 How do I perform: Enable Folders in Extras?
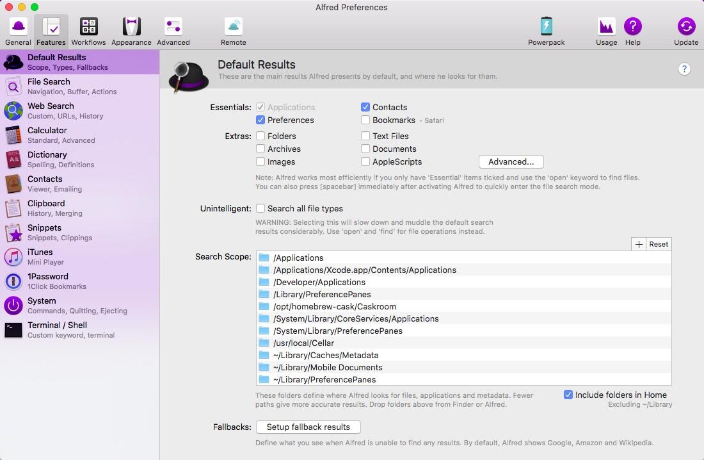point(260,136)
